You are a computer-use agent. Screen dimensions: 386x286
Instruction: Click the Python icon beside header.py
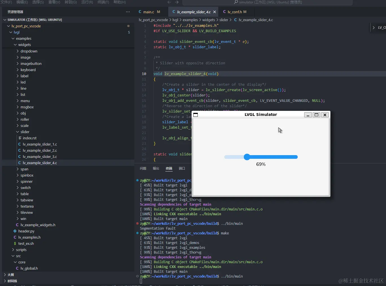point(15,231)
